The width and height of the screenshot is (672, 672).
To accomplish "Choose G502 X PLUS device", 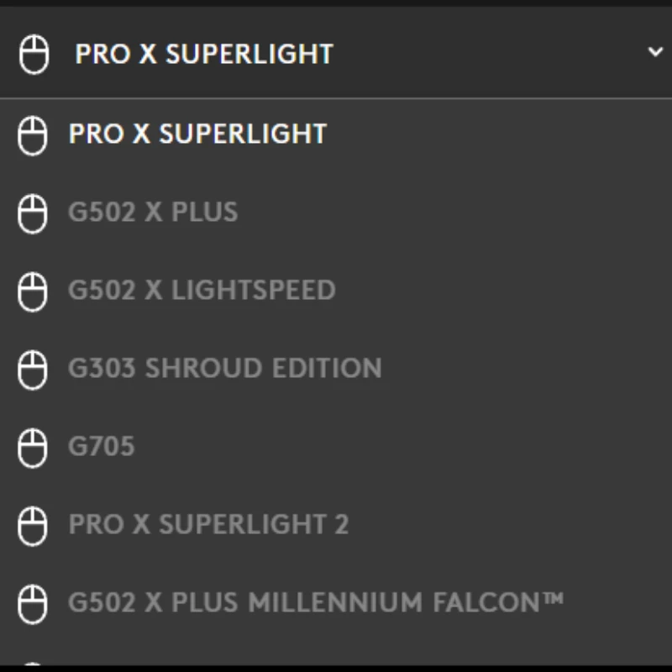I will pyautogui.click(x=153, y=213).
